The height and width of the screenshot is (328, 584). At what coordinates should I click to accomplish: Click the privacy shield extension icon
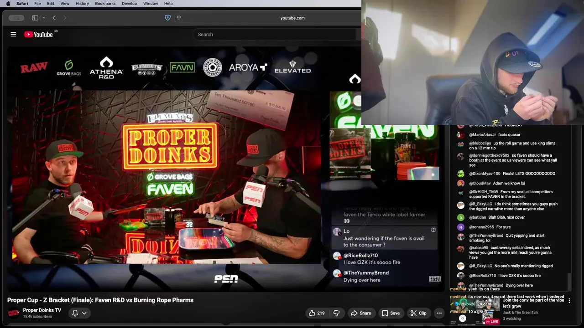[x=167, y=18]
